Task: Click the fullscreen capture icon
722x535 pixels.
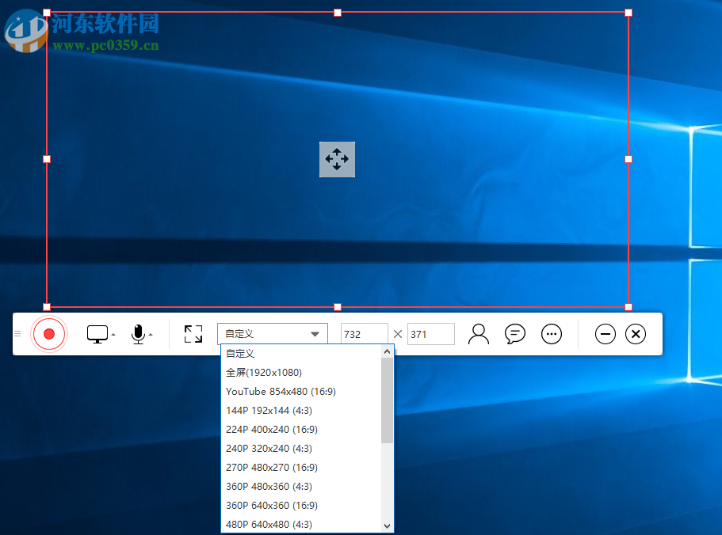Action: 193,333
